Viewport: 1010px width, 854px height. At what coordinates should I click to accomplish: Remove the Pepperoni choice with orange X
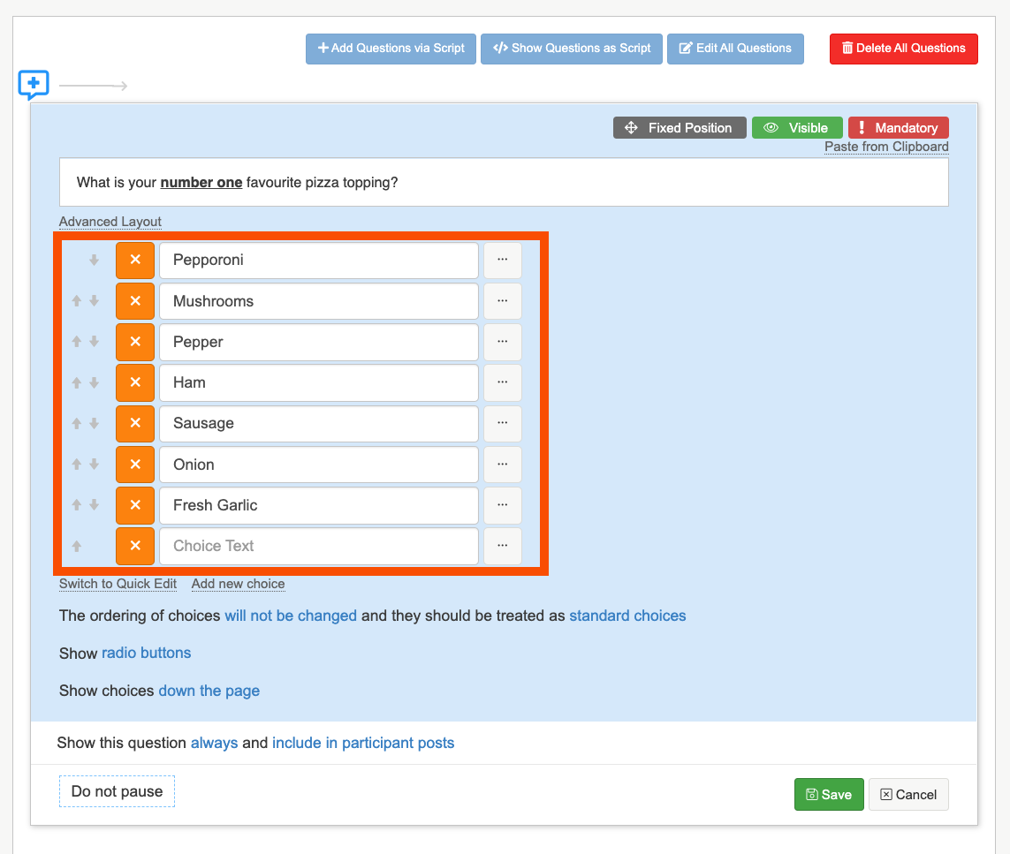tap(135, 261)
